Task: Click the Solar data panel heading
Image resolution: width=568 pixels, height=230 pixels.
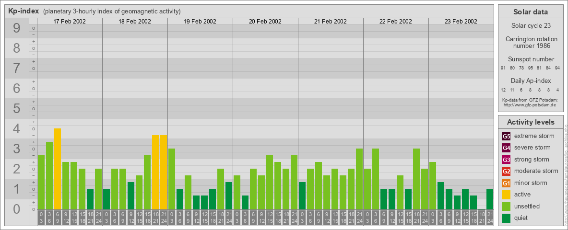Action: (x=531, y=12)
